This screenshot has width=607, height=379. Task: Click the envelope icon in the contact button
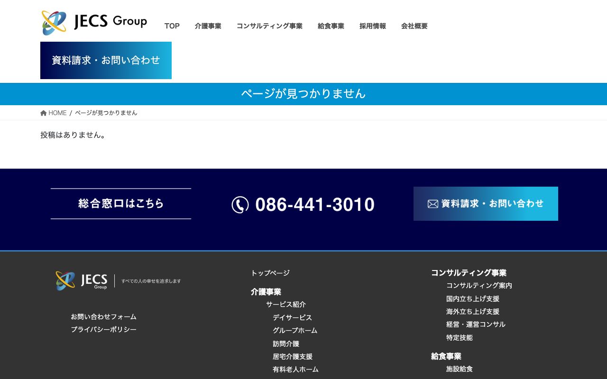[x=433, y=204]
